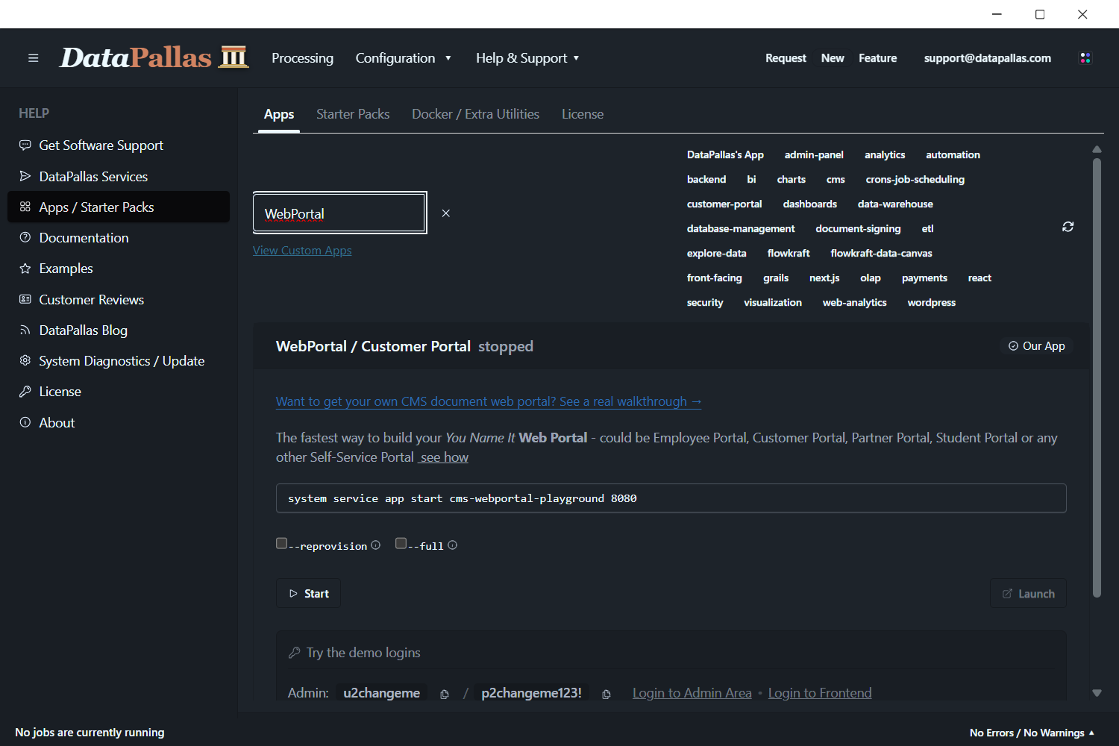Filter by the analytics tag
Image resolution: width=1119 pixels, height=746 pixels.
pyautogui.click(x=885, y=155)
